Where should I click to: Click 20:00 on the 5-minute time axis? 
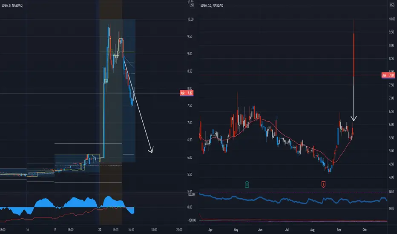coord(179,230)
